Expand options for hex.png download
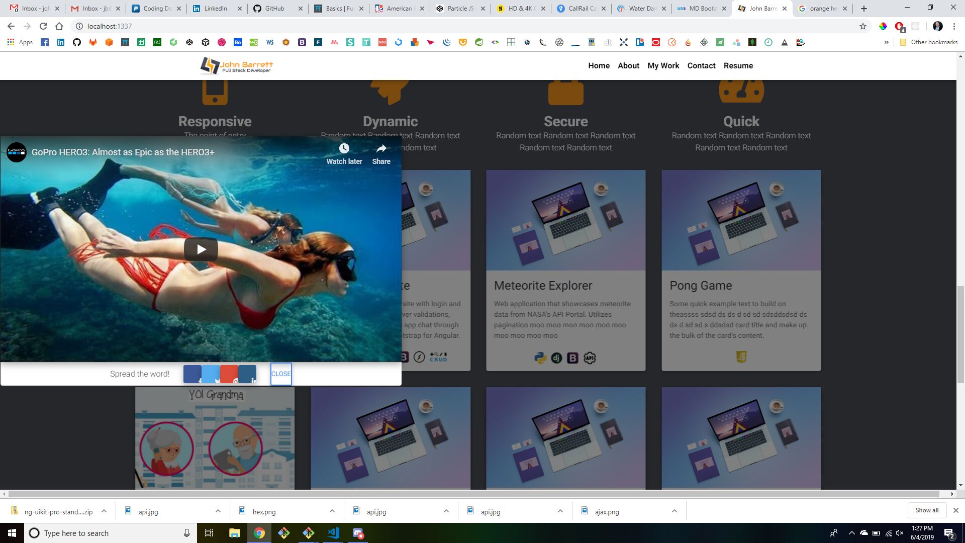965x543 pixels. click(x=332, y=511)
